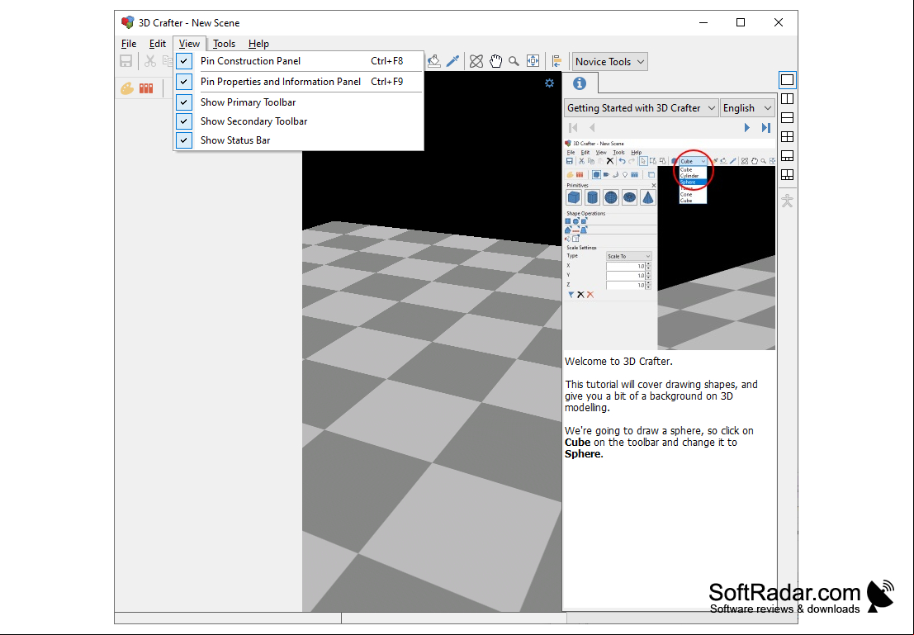Uncheck Pin Construction Panel

point(298,60)
